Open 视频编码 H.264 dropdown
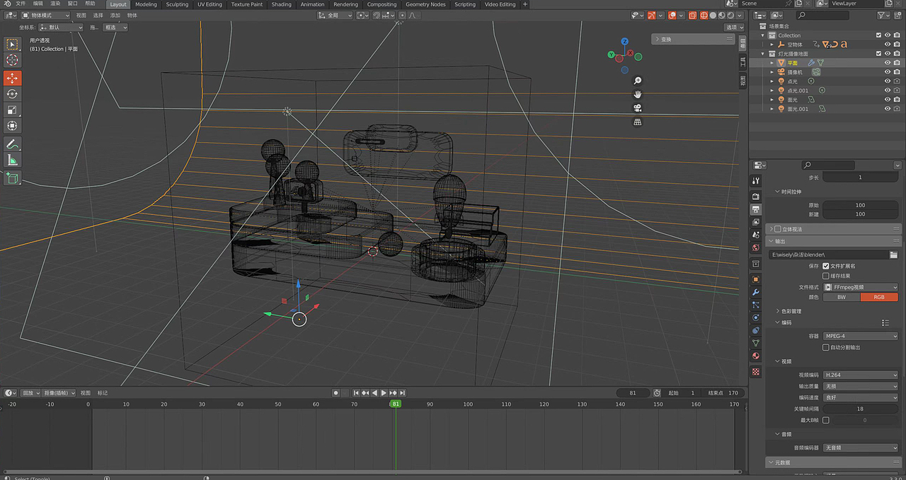Image resolution: width=906 pixels, height=480 pixels. [861, 375]
